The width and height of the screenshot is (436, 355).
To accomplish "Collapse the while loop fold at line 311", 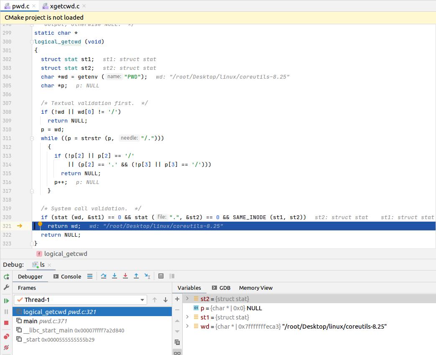I will point(32,138).
